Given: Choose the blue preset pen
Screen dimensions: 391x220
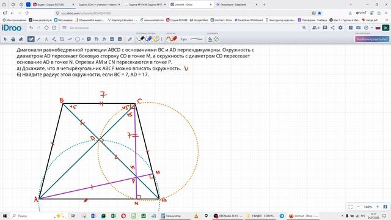Looking at the screenshot, I should click(148, 39).
